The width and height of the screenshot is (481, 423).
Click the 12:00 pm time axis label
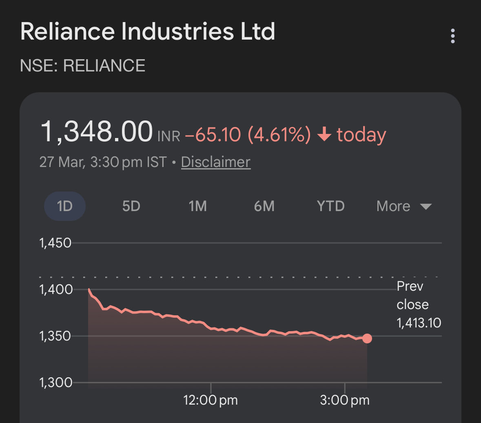click(211, 400)
